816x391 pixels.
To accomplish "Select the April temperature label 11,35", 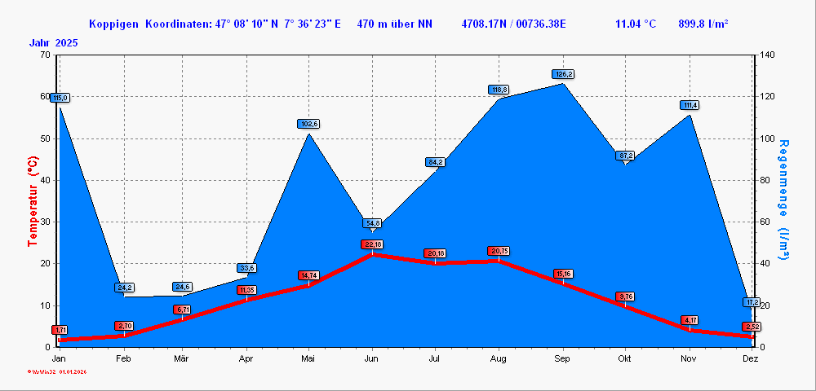I will click(x=247, y=290).
